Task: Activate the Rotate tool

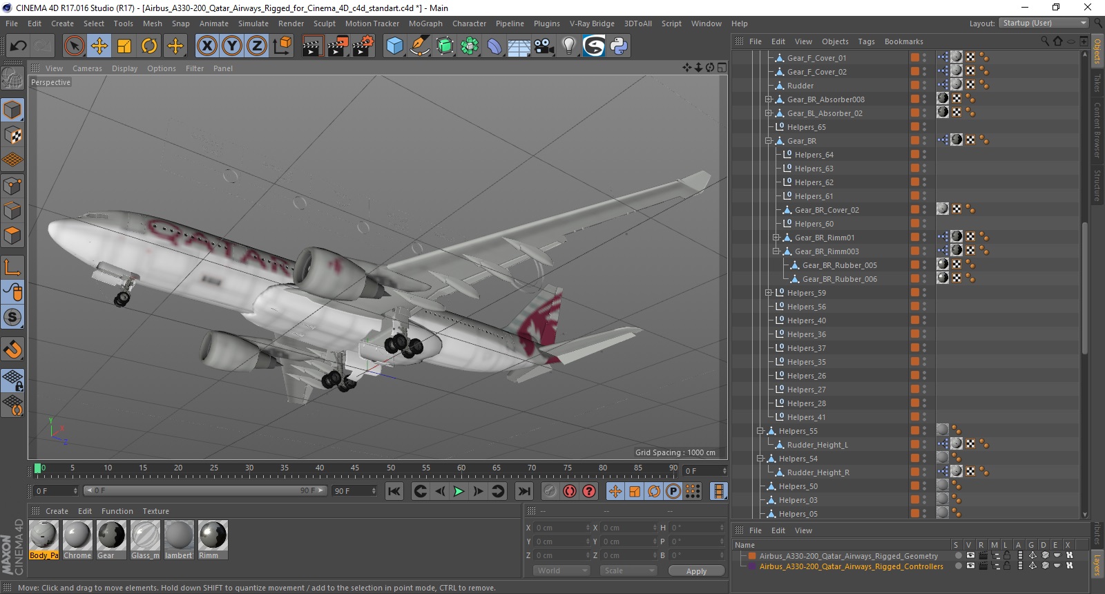Action: [x=149, y=46]
